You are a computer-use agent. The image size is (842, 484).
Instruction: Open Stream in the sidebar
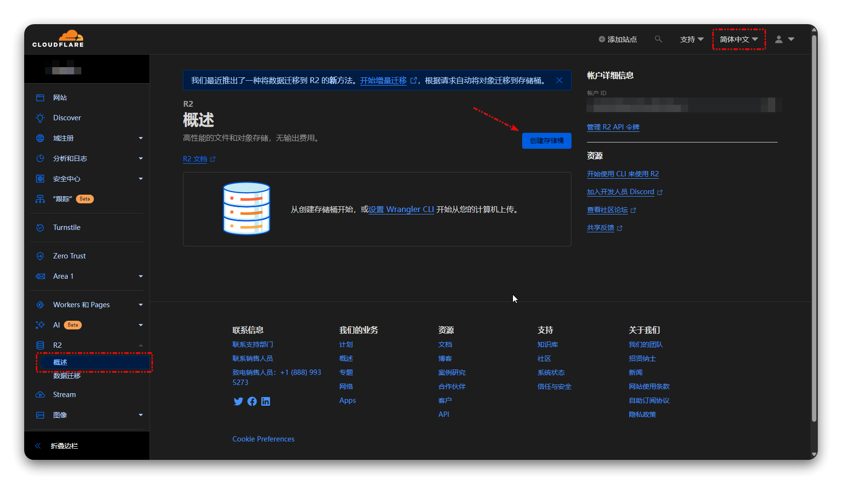[64, 395]
